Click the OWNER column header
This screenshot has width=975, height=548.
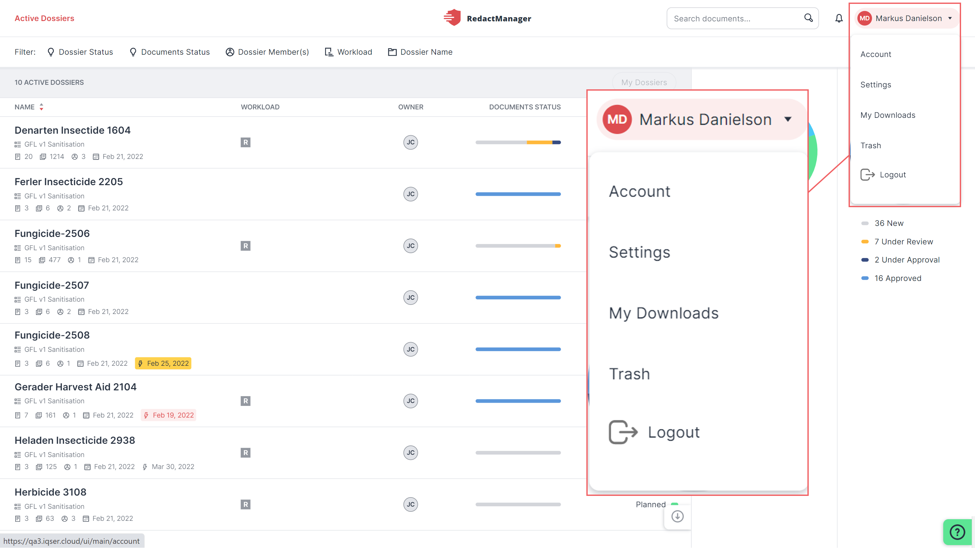(x=411, y=107)
